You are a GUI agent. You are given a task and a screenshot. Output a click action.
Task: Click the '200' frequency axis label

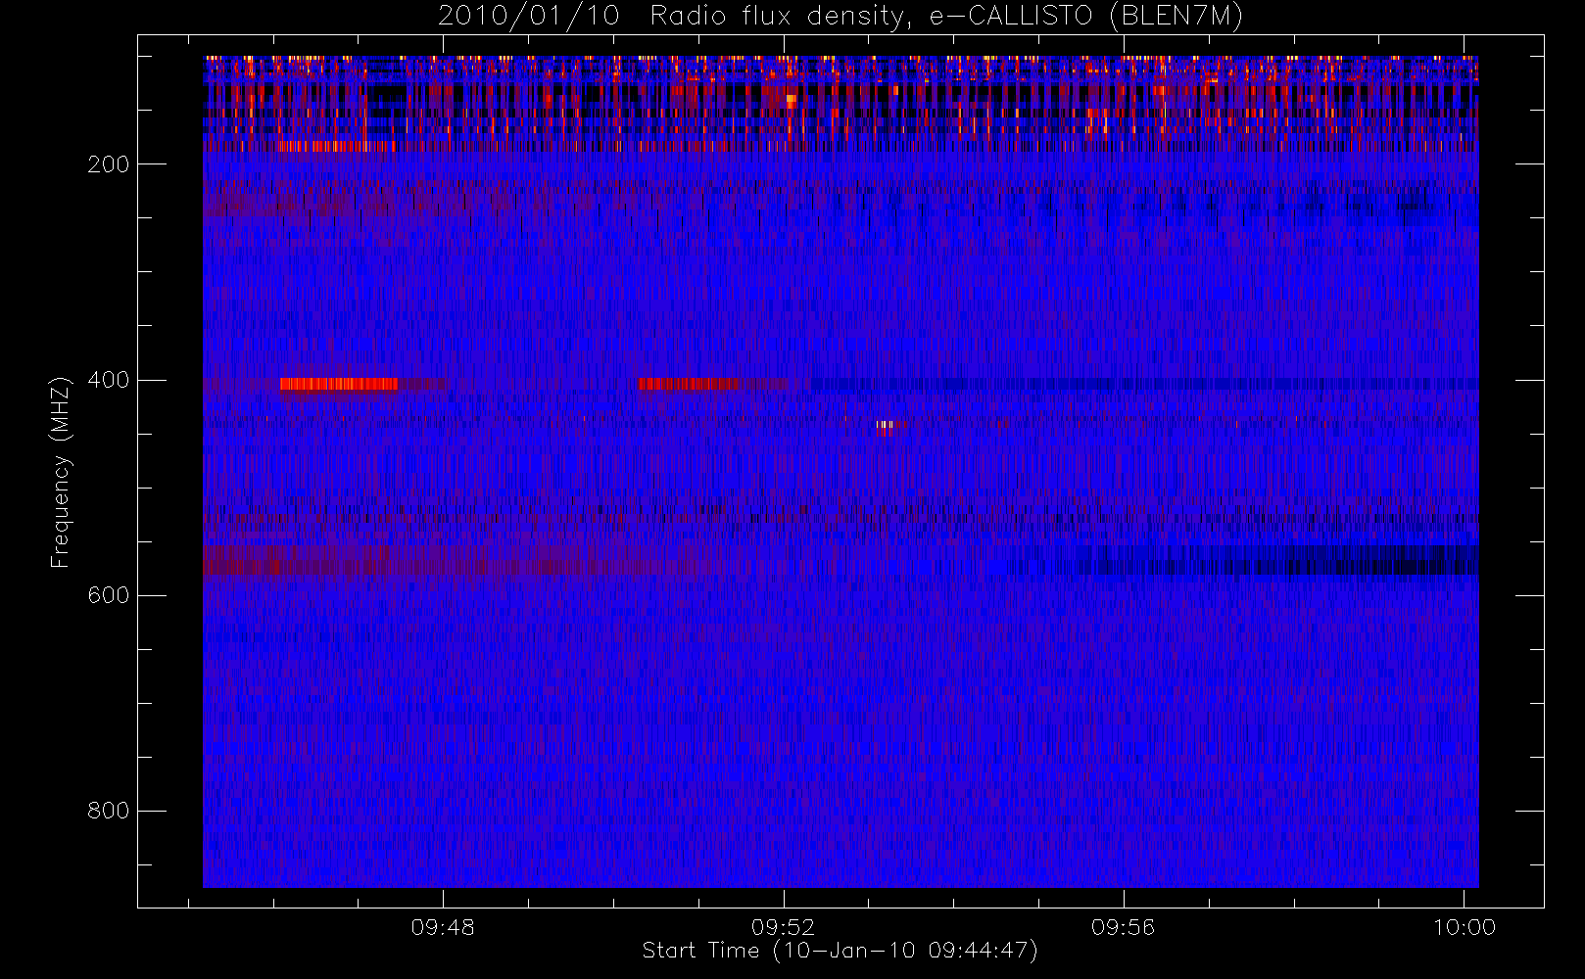pyautogui.click(x=108, y=164)
